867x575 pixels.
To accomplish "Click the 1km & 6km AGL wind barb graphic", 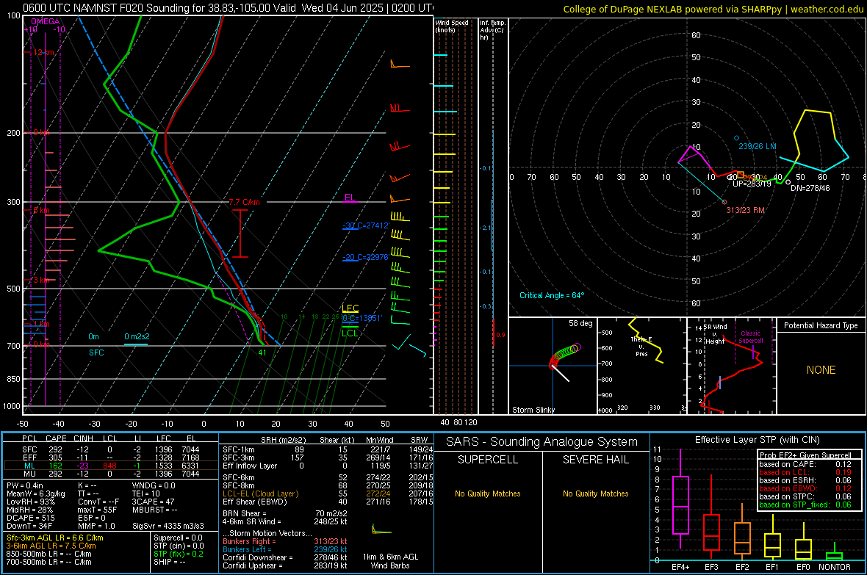I will click(x=381, y=530).
